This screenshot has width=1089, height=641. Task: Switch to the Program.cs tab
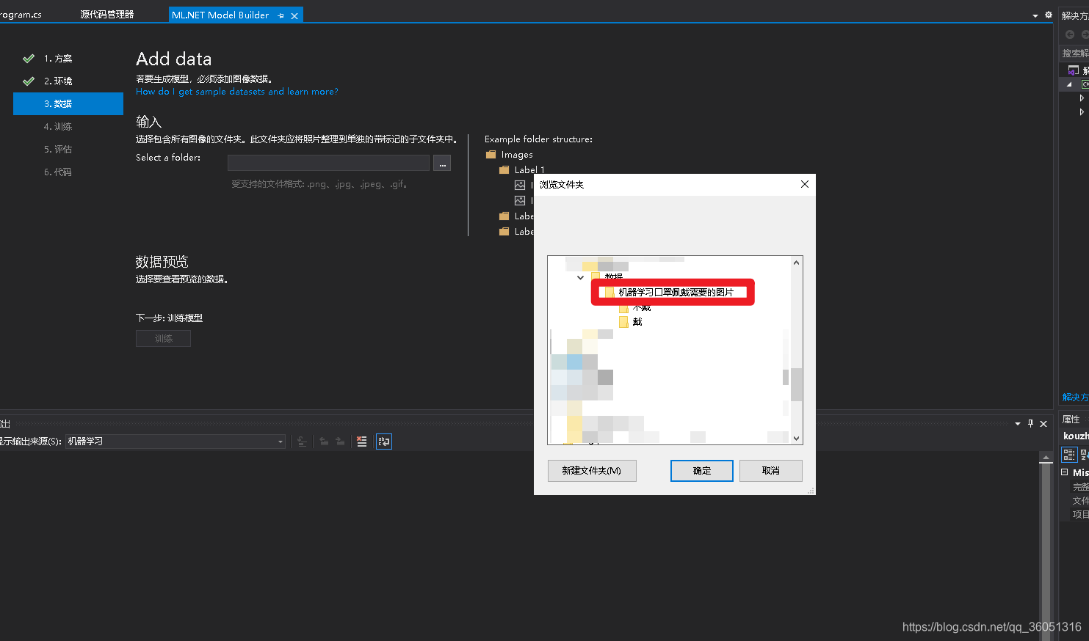[21, 15]
